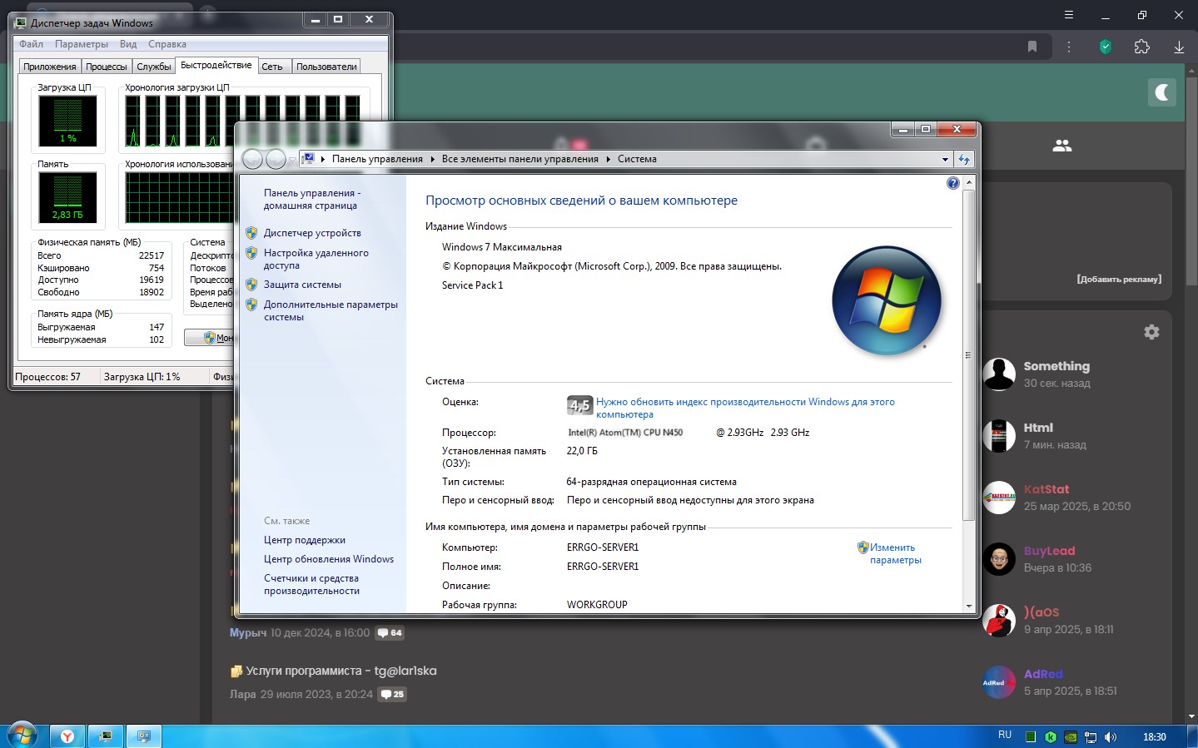This screenshot has height=748, width=1198.
Task: Expand the breadcrumb arrow after Панель управления
Action: [x=433, y=159]
